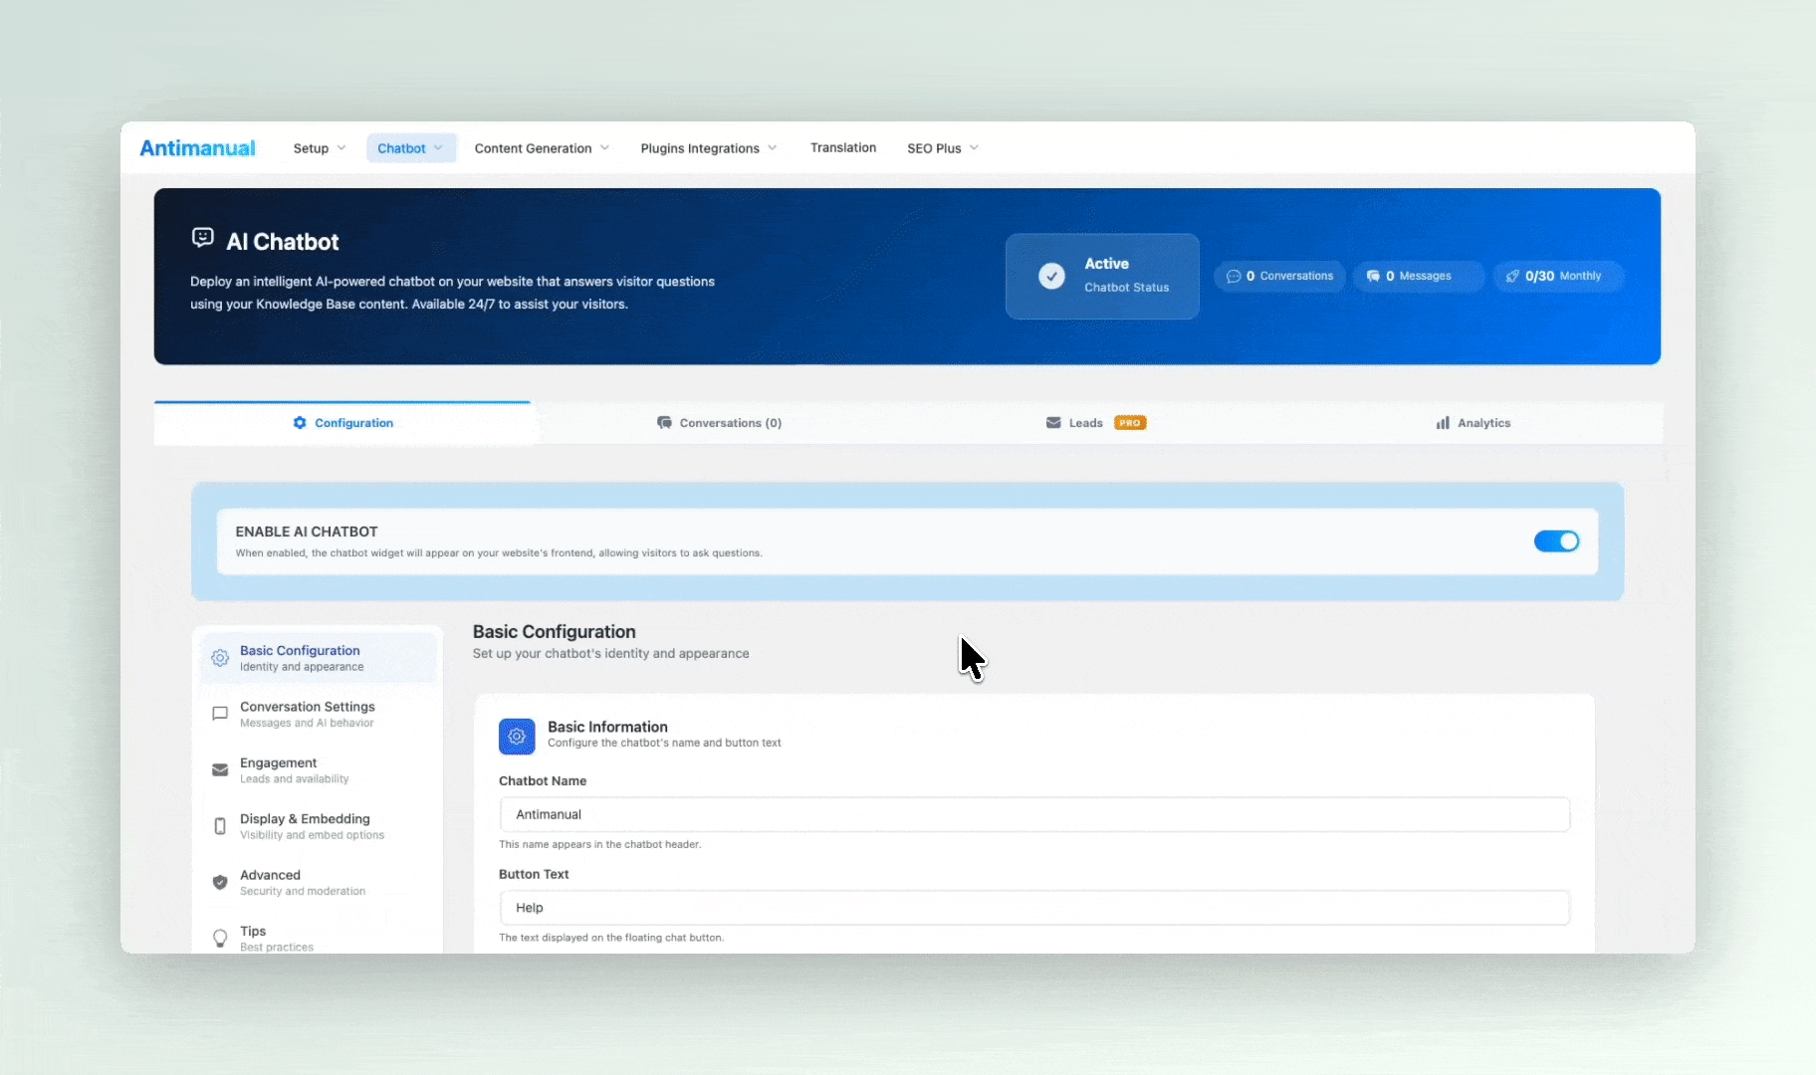Click the Antimanual logo link
The width and height of the screenshot is (1816, 1075).
(197, 147)
